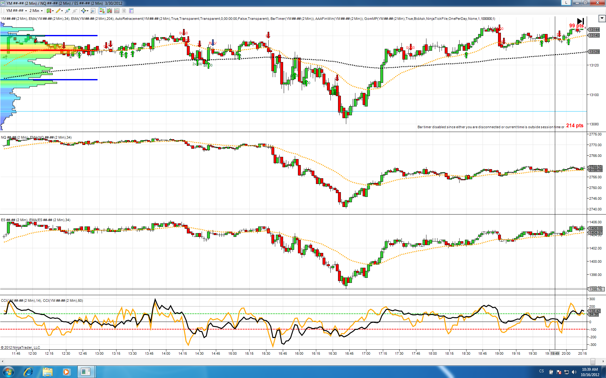Screen dimensions: 606x378
Task: Select the pencil drawing tools icon
Action: pos(58,11)
